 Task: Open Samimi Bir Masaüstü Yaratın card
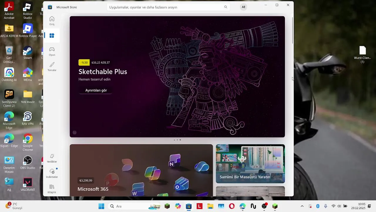point(250,164)
